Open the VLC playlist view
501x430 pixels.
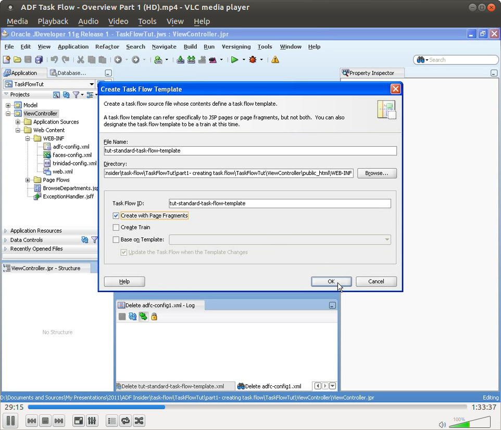(x=111, y=421)
